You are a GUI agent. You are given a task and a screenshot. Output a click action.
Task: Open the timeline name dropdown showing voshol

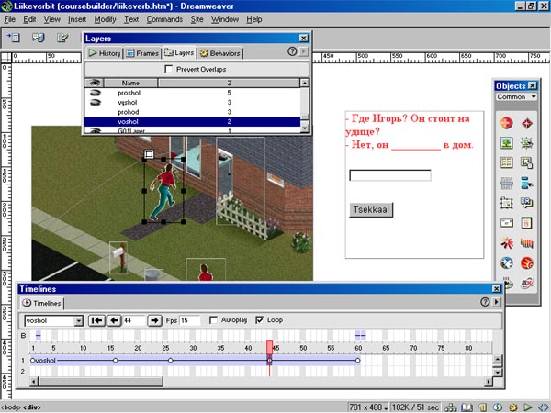[x=77, y=320]
